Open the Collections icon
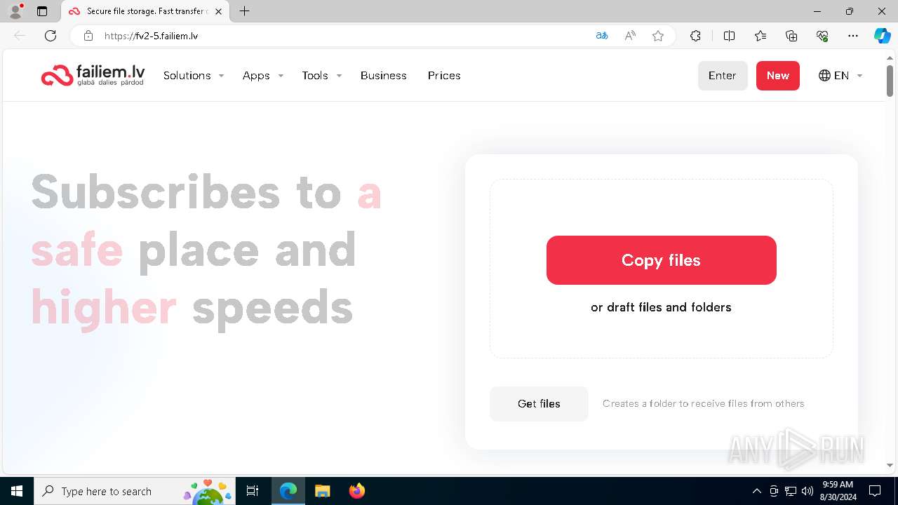 [x=791, y=36]
